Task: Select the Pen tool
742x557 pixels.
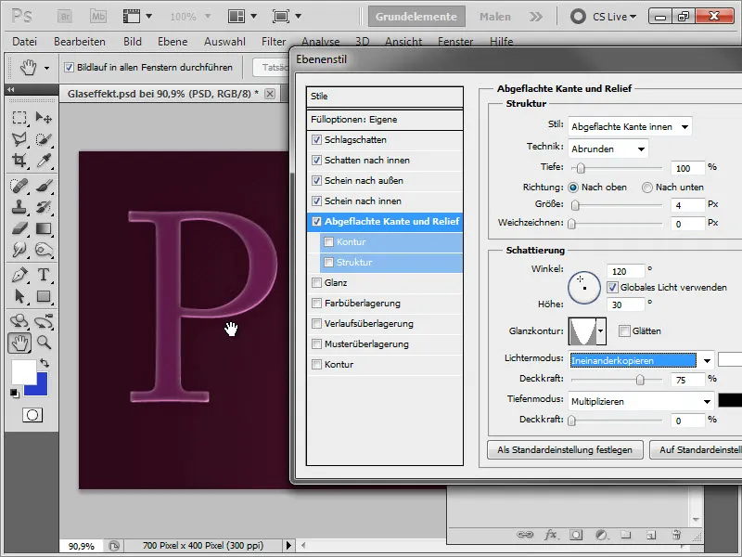Action: coord(19,274)
